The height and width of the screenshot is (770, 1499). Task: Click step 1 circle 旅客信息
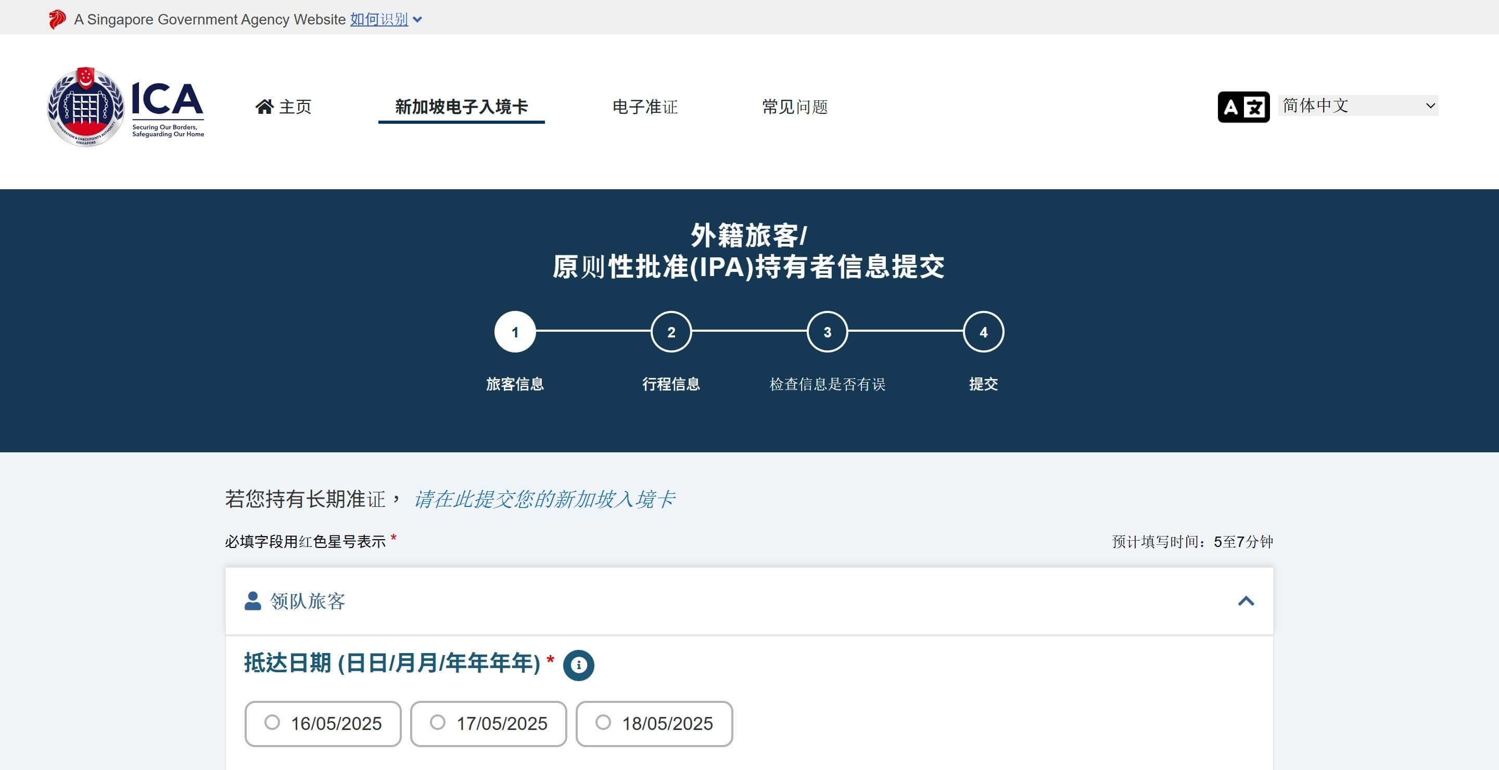pyautogui.click(x=514, y=332)
